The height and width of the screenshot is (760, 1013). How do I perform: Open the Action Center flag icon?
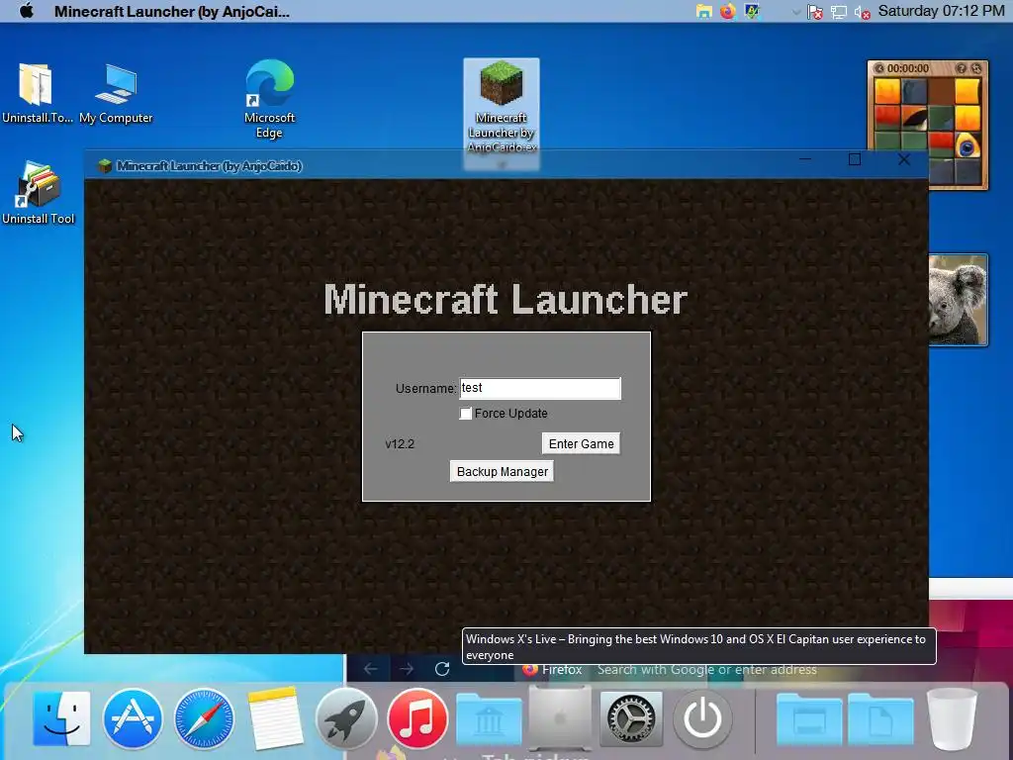point(815,12)
